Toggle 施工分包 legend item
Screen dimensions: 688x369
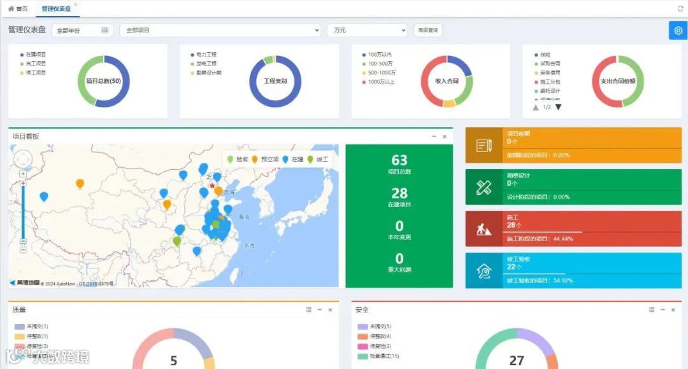pyautogui.click(x=547, y=82)
